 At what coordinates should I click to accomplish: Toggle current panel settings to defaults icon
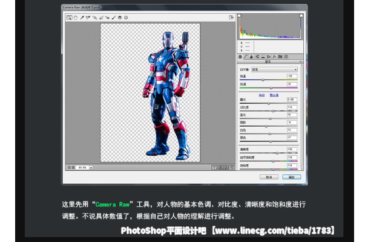pos(232,167)
